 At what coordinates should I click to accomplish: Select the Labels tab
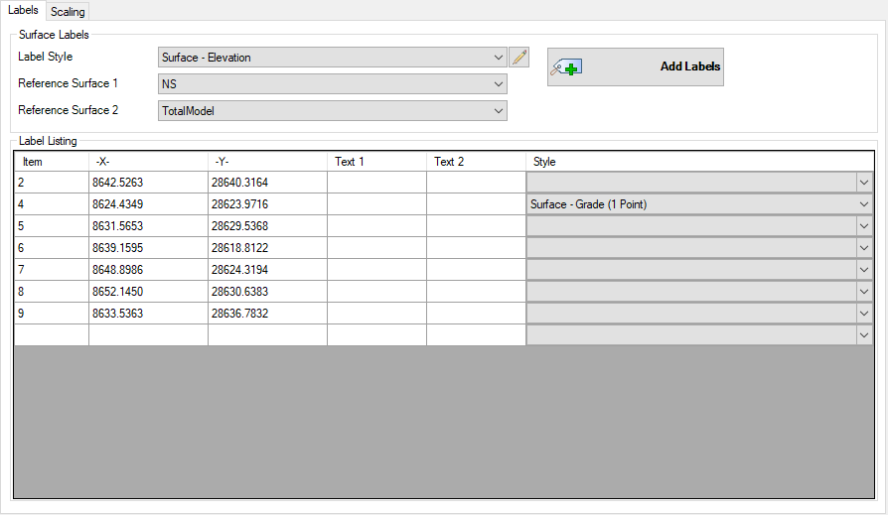click(x=22, y=11)
